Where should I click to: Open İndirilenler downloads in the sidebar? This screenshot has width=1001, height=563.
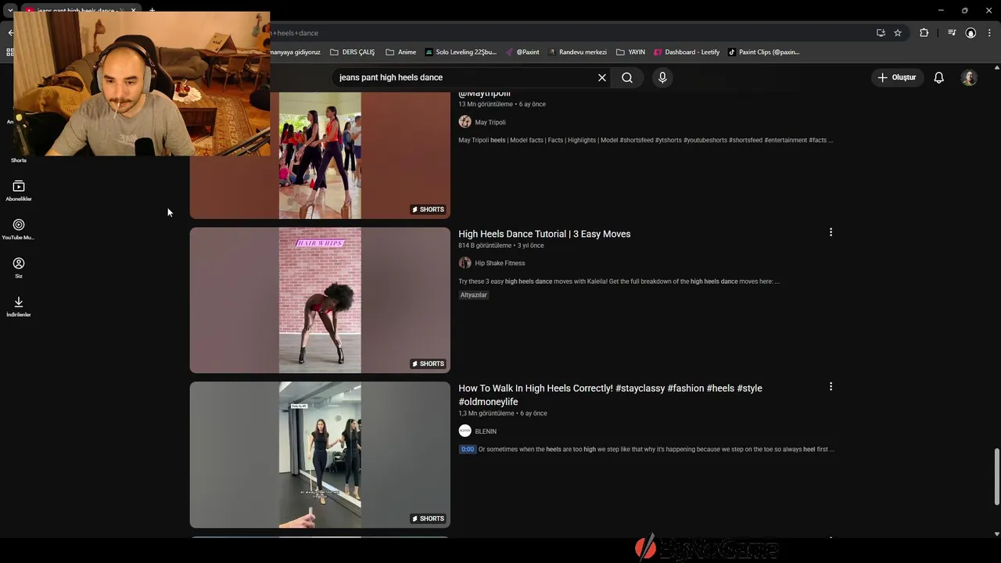pyautogui.click(x=19, y=307)
